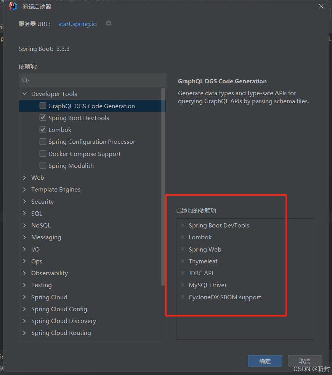Remove Thymeleaf from added dependencies
Viewport: 332px width, 375px height.
click(183, 261)
